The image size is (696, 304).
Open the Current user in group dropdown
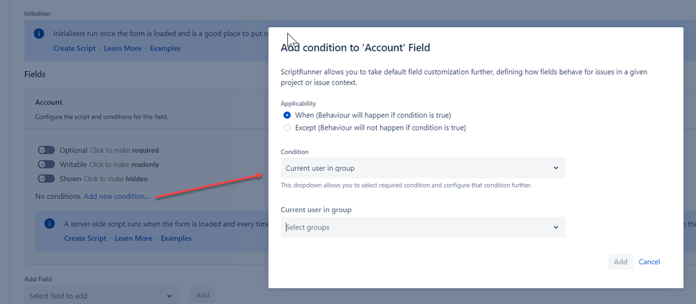point(423,168)
